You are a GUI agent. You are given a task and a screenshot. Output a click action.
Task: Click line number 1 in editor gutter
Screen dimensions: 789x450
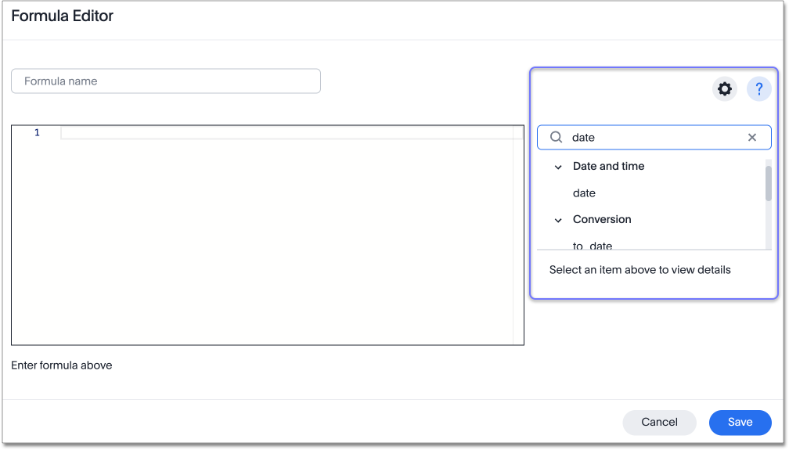37,133
